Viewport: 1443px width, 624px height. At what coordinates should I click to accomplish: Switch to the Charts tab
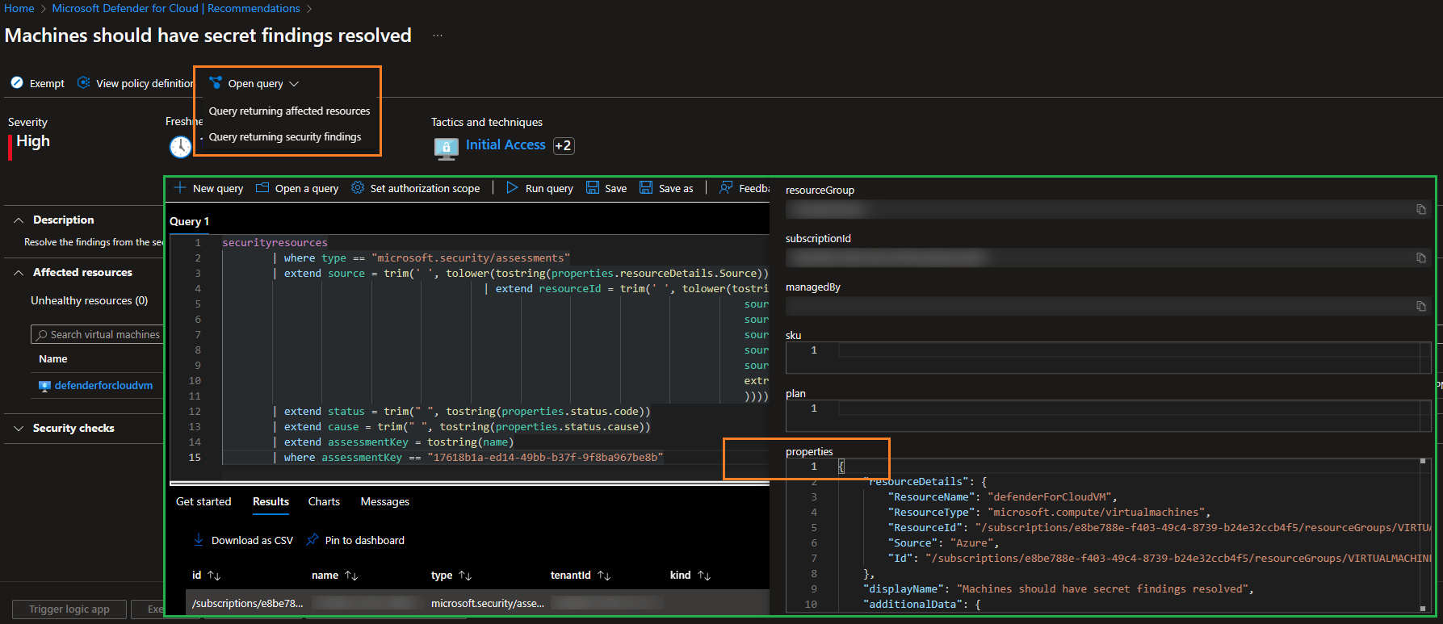(324, 502)
